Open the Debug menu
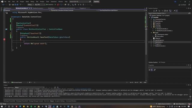This screenshot has height=108, width=192. click(32, 1)
